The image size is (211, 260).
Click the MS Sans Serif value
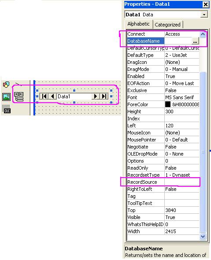[180, 97]
